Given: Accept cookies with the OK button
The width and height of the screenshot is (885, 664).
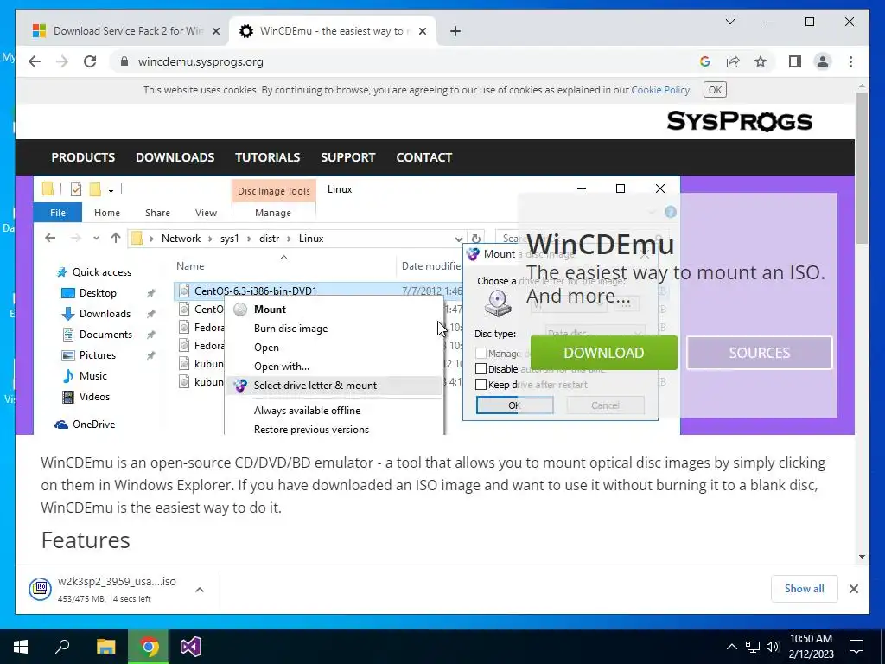Looking at the screenshot, I should tap(715, 90).
